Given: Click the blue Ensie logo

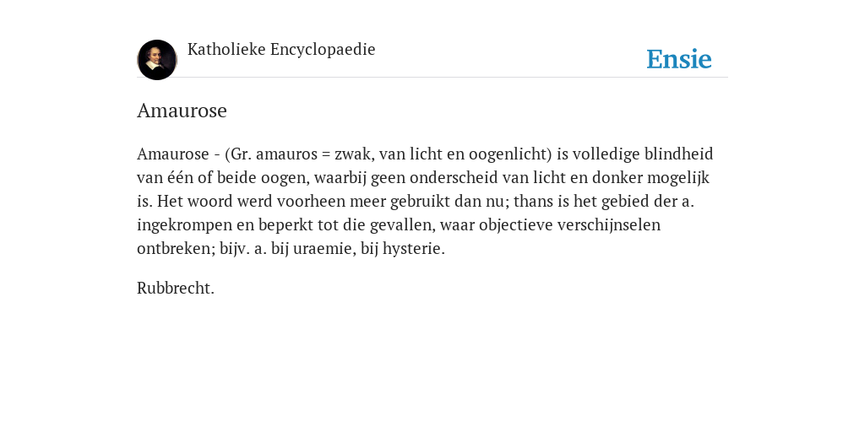Looking at the screenshot, I should [678, 59].
